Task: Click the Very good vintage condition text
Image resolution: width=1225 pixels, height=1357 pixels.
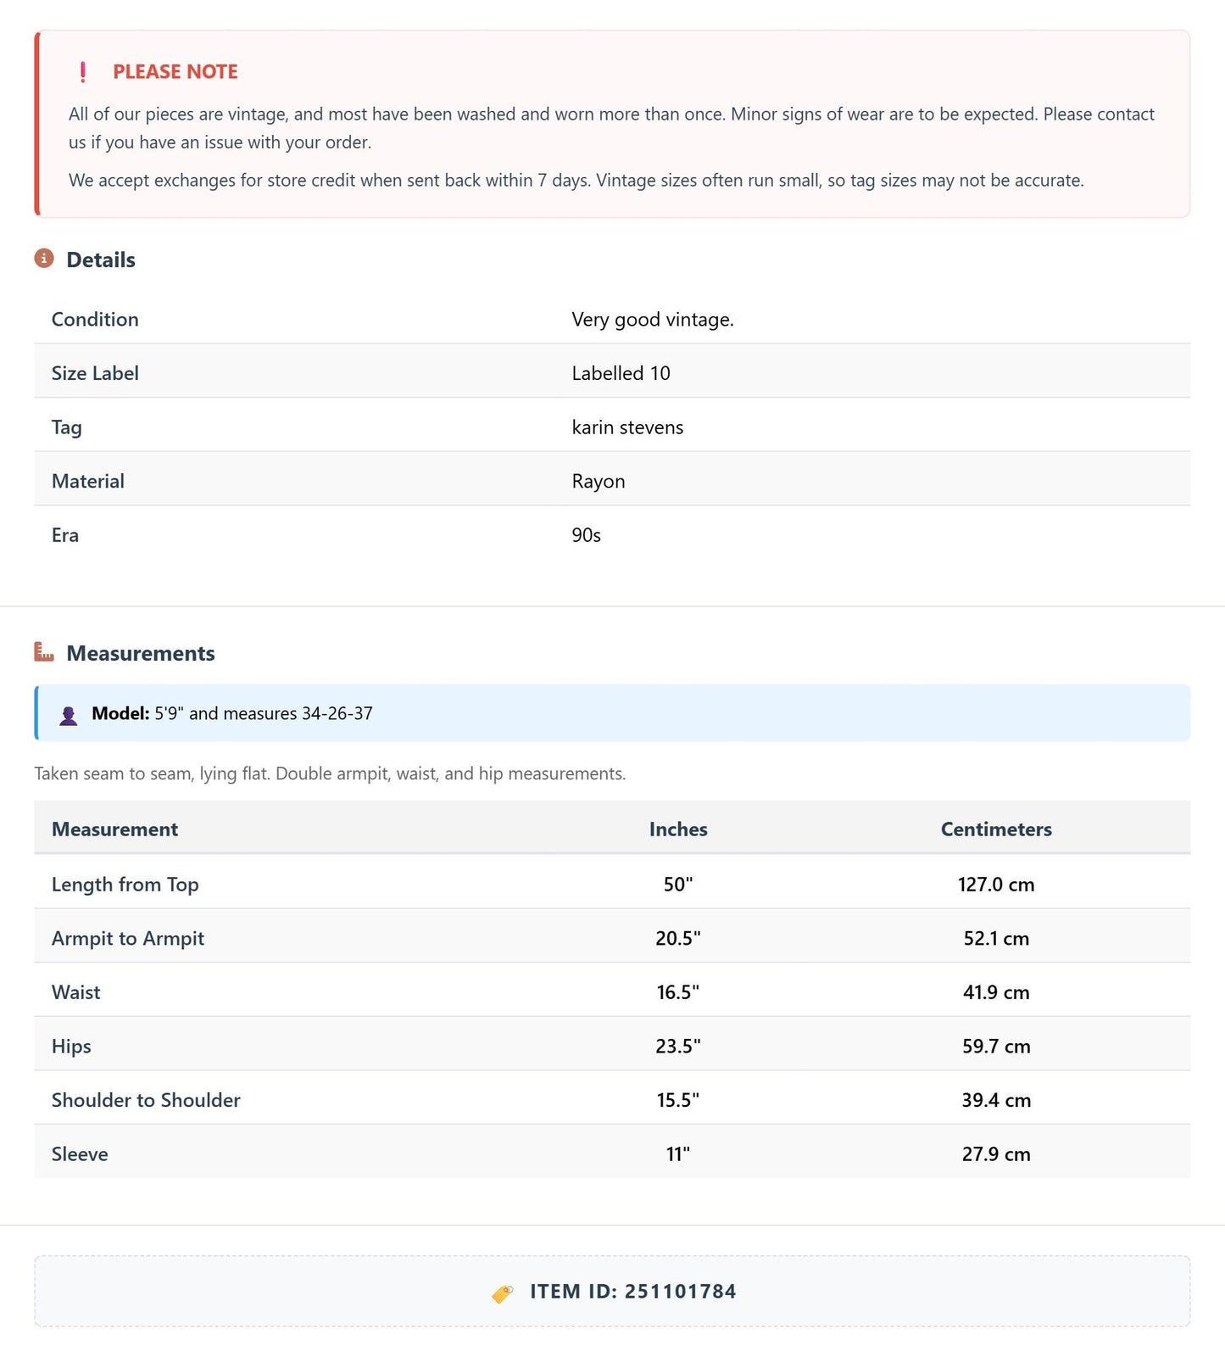Action: pos(653,320)
